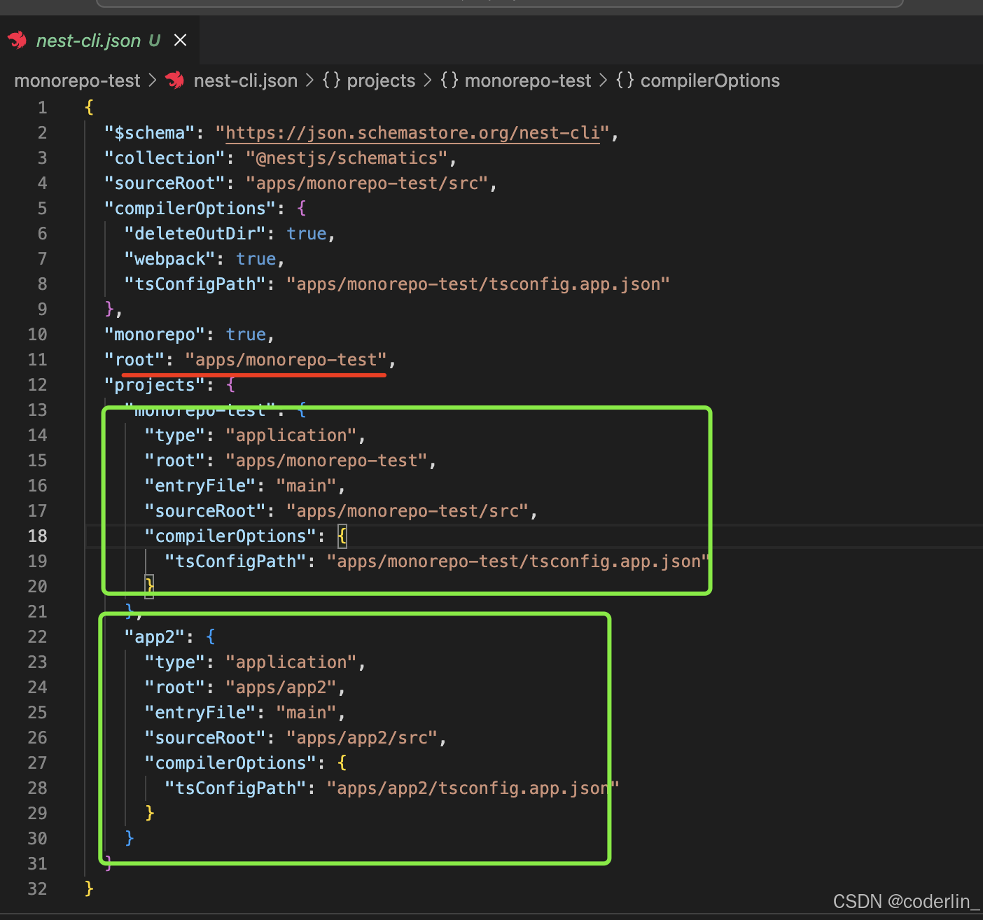Screen dimensions: 983x920
Task: Click the "app2" key on line 22
Action: click(154, 637)
